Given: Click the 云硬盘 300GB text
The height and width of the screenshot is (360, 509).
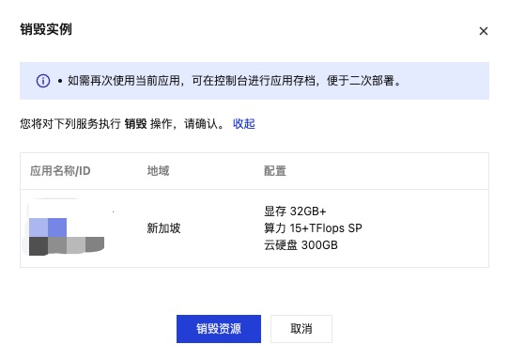Looking at the screenshot, I should [x=301, y=245].
